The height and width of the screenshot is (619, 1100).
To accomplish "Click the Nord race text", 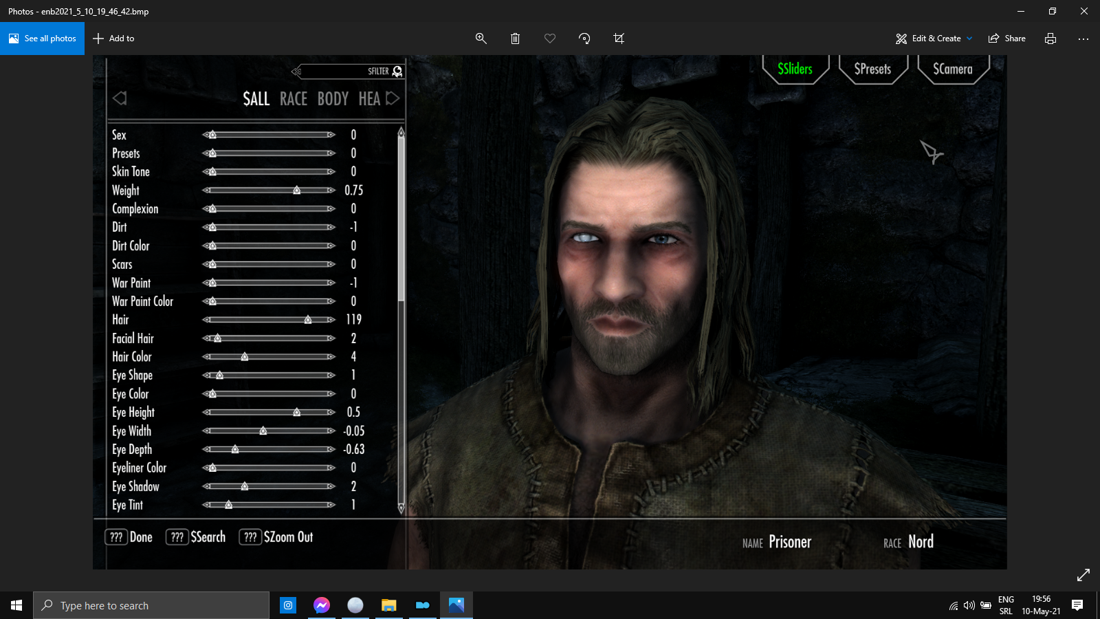I will [x=921, y=542].
